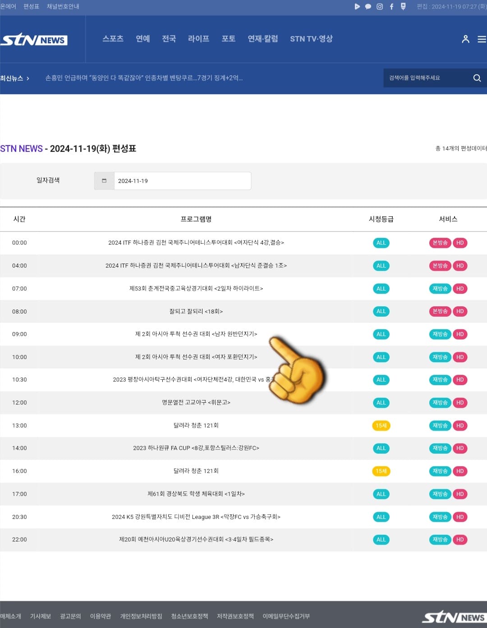The height and width of the screenshot is (628, 487).
Task: Open the hamburger menu icon
Action: pos(481,39)
